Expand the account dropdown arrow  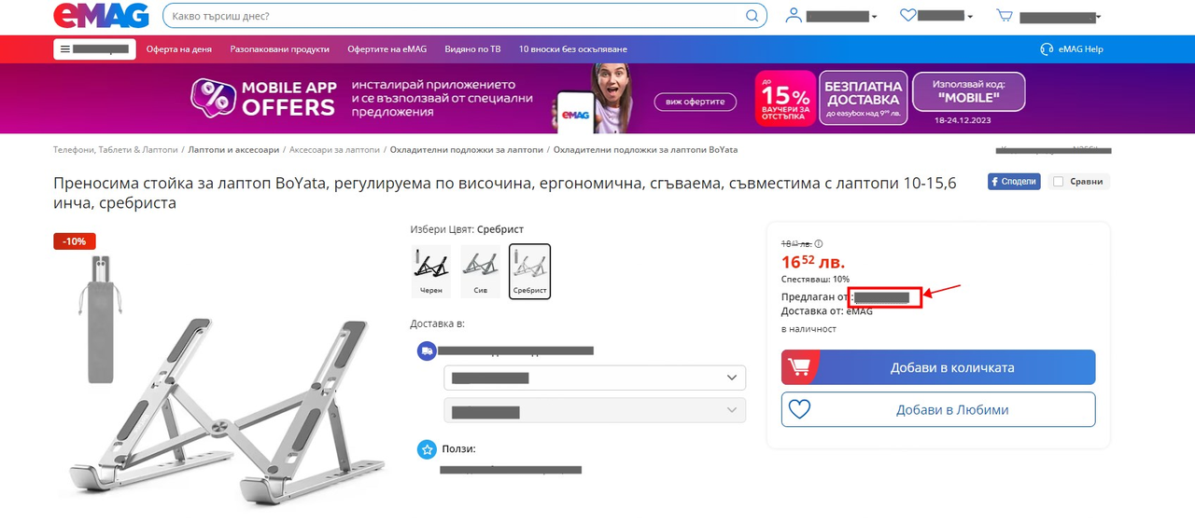(x=874, y=17)
